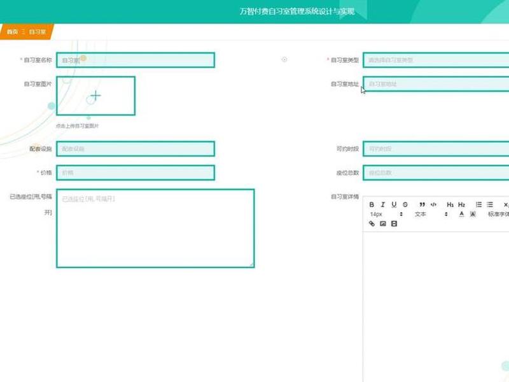Toggle underline formatting in the editor
Viewport: 509px width, 382px height.
[x=394, y=204]
